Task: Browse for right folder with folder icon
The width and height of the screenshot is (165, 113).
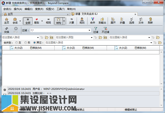Action: 158,37
